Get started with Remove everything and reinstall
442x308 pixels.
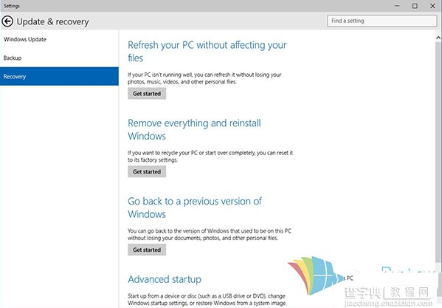click(147, 171)
